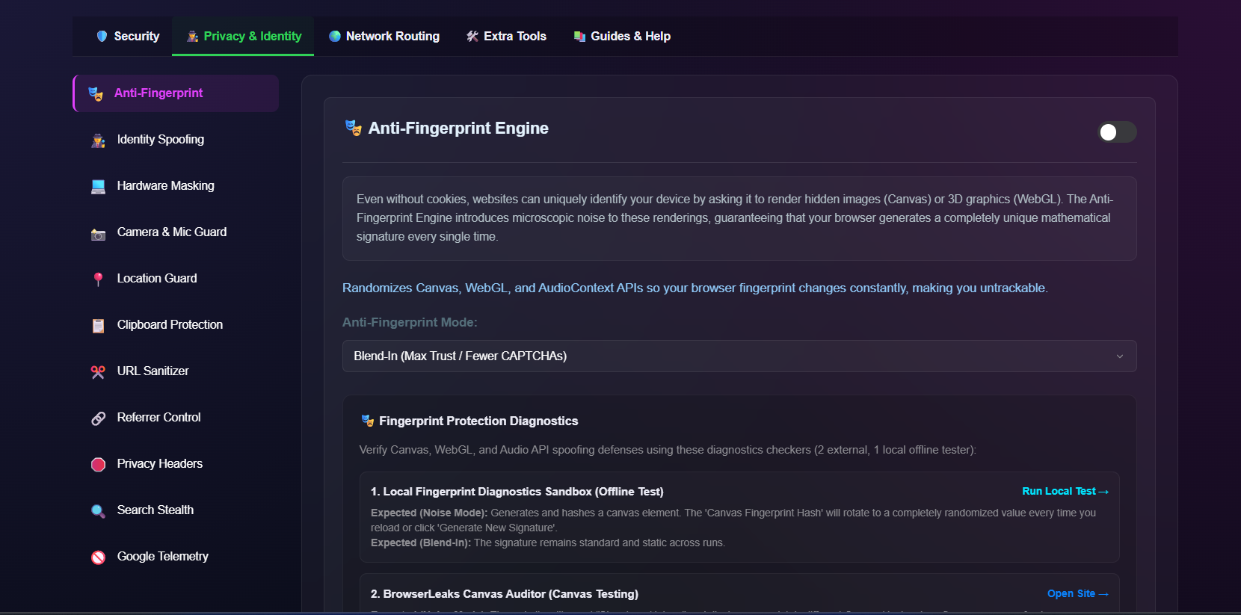Screen dimensions: 1241x615
Task: Select the Privacy & Identity tab
Action: [243, 36]
